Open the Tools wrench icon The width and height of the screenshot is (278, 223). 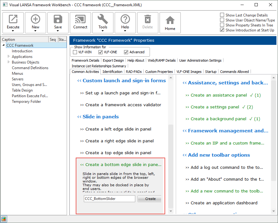pos(103,19)
